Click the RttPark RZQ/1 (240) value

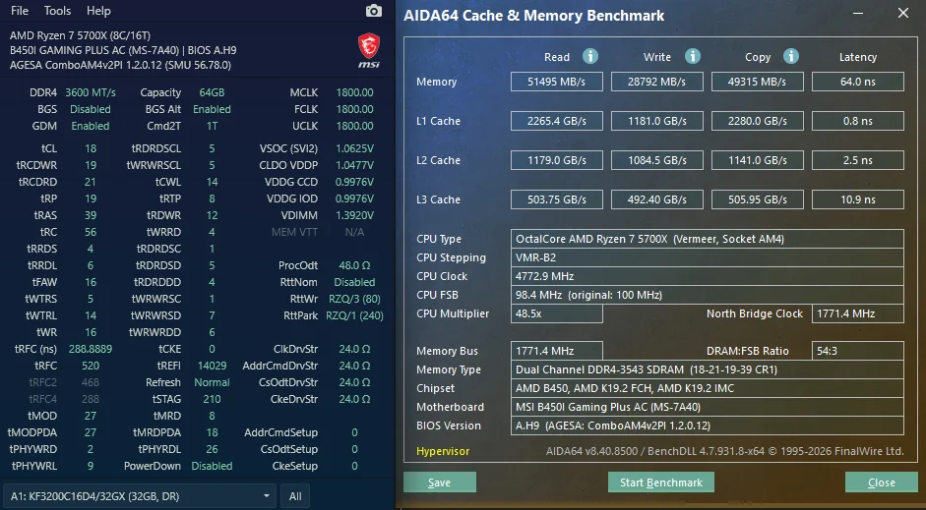(354, 315)
